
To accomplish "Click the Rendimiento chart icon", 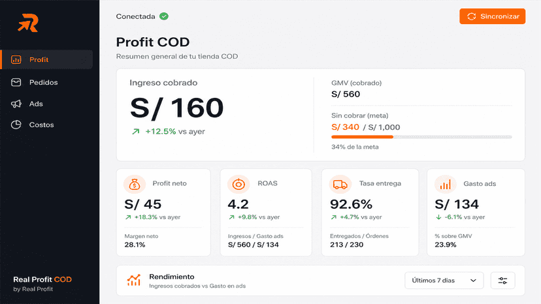I will click(134, 281).
